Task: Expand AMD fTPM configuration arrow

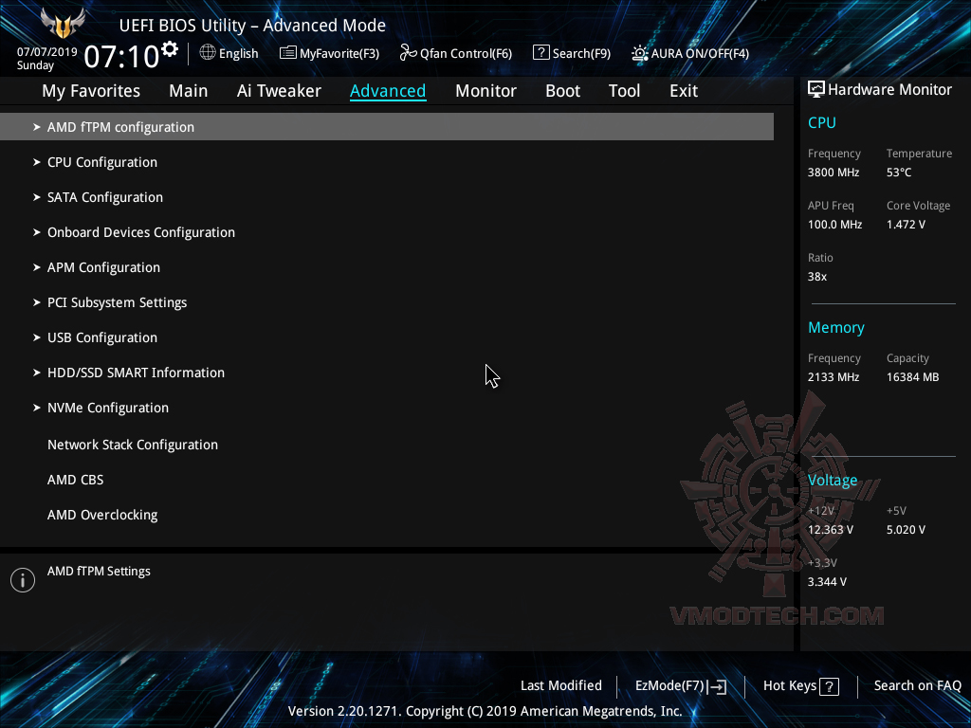Action: point(37,127)
